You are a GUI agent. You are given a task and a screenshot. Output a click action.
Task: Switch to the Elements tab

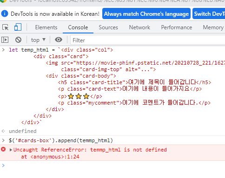[46, 27]
